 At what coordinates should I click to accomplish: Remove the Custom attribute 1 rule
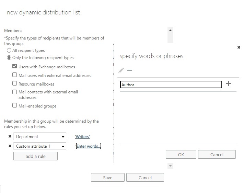pos(10,146)
